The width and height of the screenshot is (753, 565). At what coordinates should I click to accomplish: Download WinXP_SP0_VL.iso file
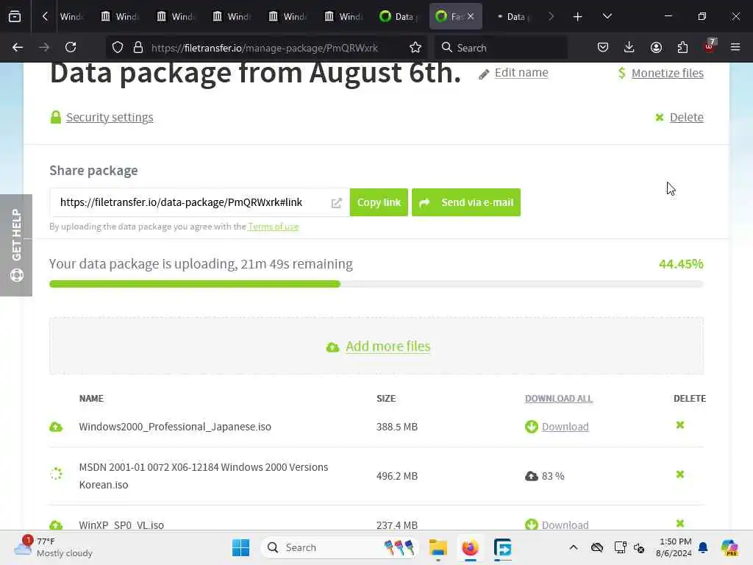[565, 525]
